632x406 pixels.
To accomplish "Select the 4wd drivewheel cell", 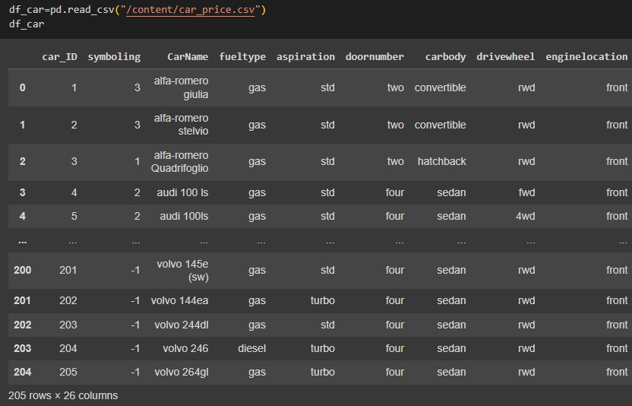I will pos(525,217).
